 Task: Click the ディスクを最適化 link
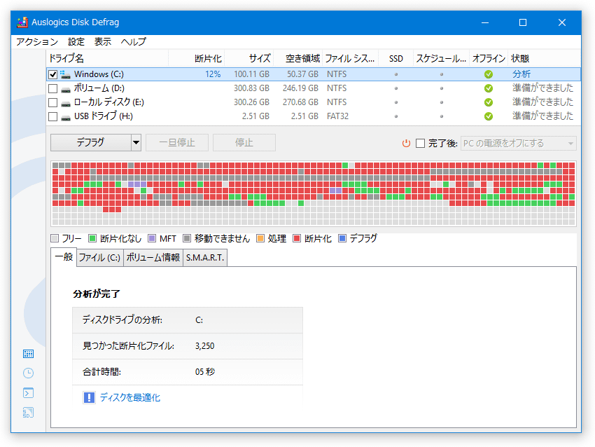click(x=129, y=398)
